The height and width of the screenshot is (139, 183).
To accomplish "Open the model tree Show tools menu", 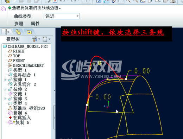I will (36, 39).
